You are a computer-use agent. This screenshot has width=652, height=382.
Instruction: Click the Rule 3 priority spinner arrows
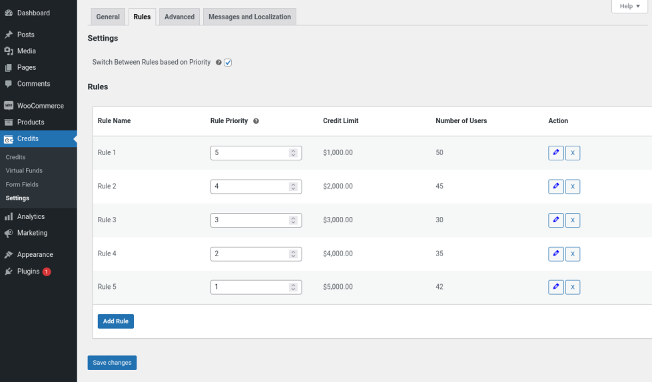coord(293,220)
